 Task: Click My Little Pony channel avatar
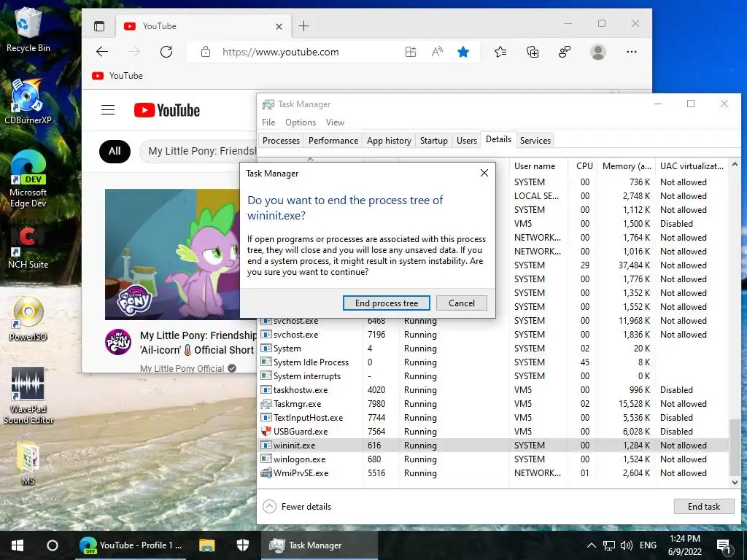pyautogui.click(x=118, y=342)
